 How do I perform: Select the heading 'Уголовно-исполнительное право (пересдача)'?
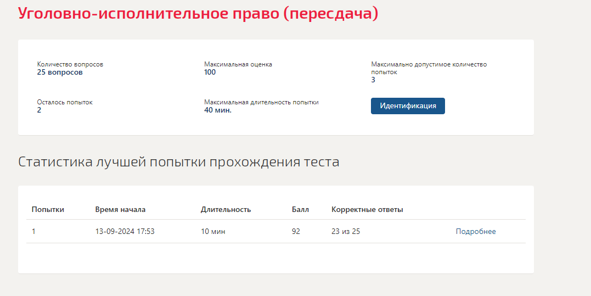(x=198, y=14)
